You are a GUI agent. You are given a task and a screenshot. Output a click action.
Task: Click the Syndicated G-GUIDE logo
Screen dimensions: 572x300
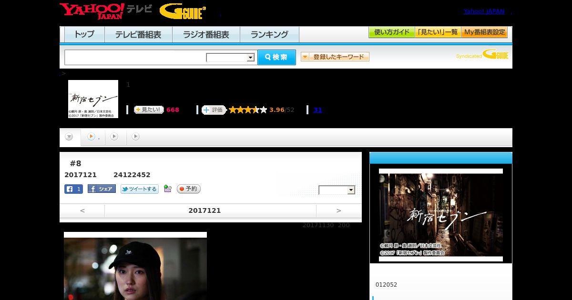tap(482, 55)
